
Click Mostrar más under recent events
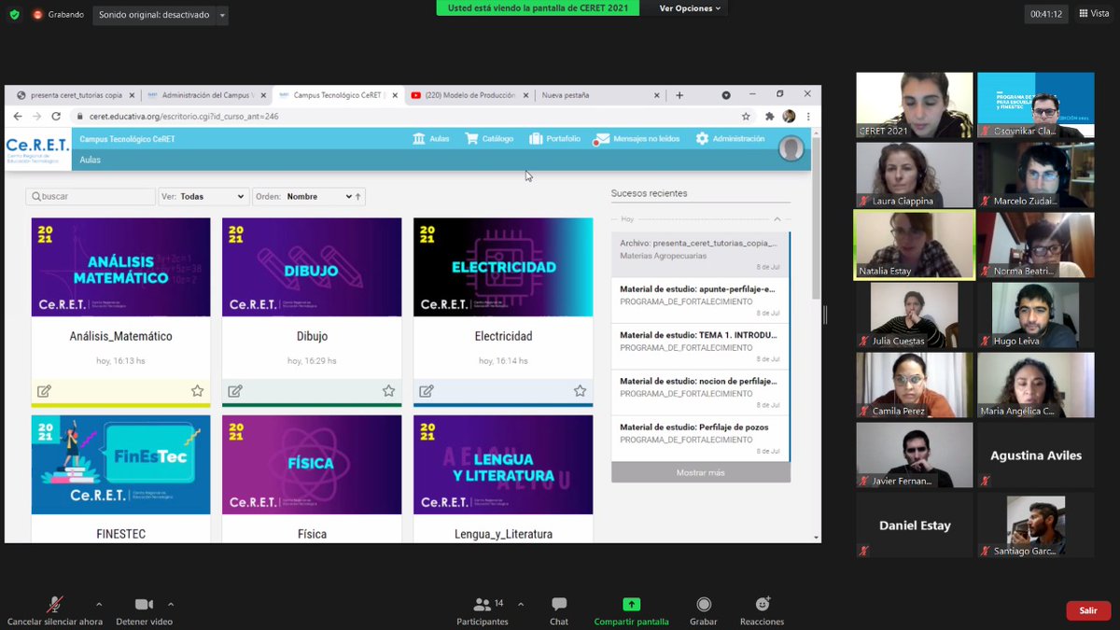click(x=700, y=472)
